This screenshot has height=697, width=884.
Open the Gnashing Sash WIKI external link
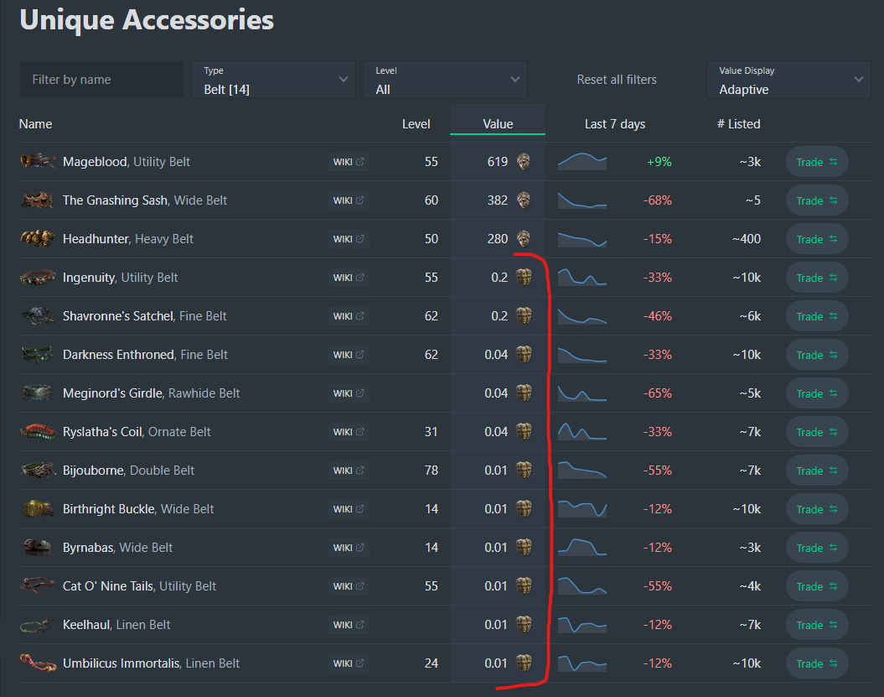pos(349,200)
